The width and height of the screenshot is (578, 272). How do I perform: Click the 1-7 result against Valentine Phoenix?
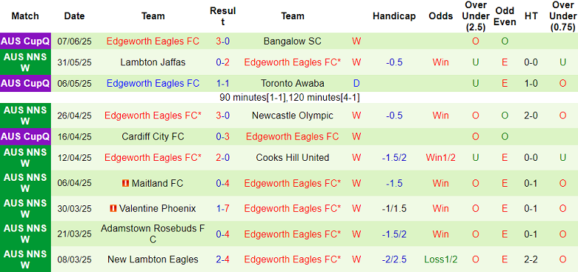(222, 208)
